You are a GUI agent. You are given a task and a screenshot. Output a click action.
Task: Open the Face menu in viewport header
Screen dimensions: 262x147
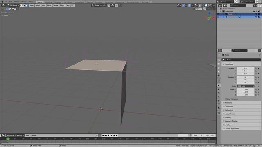pos(68,5)
